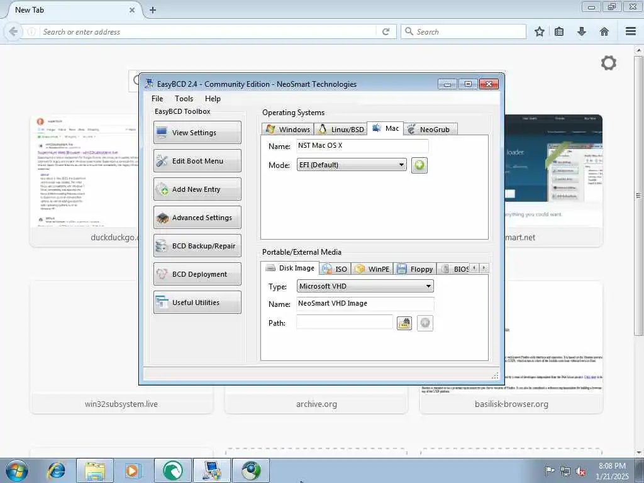Open new tab page gear settings

(x=608, y=63)
